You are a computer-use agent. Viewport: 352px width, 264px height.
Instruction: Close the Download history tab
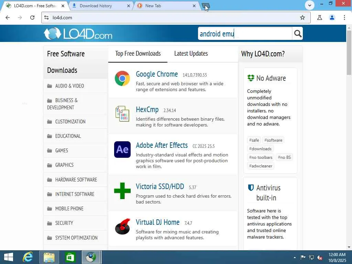pyautogui.click(x=129, y=6)
